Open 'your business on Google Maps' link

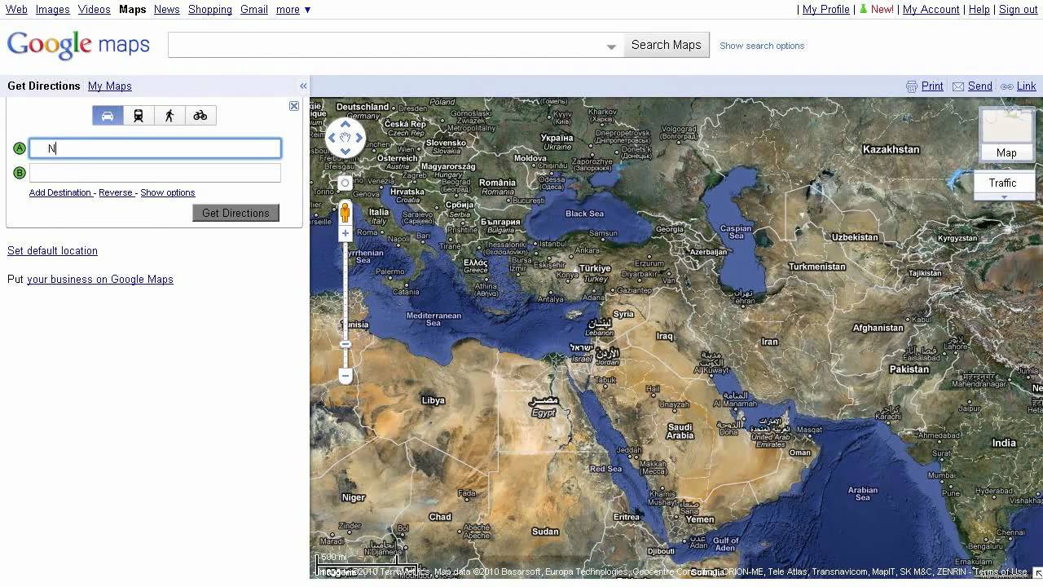pyautogui.click(x=100, y=279)
